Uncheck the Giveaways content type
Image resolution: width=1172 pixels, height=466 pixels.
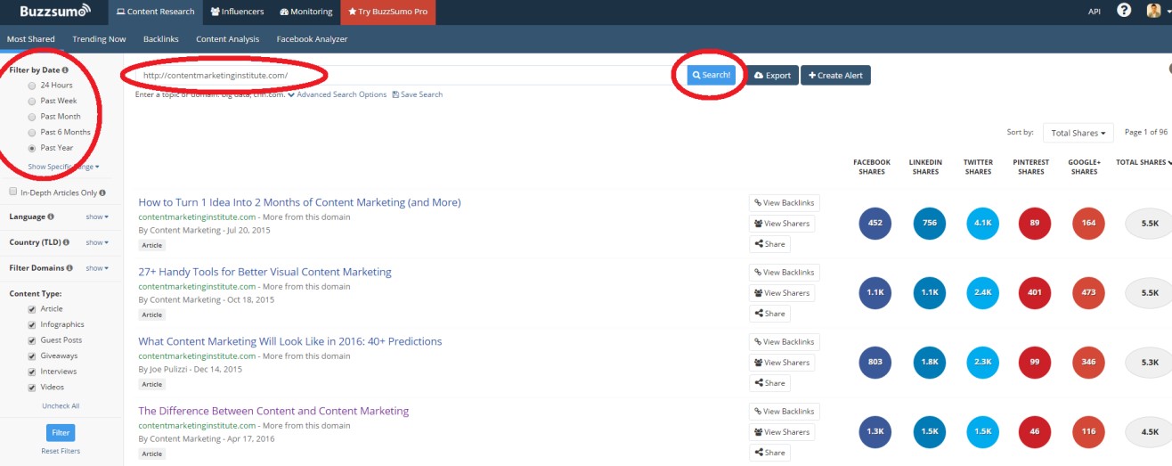[x=32, y=356]
